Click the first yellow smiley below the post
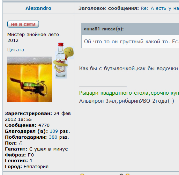 pyautogui.click(x=82, y=174)
